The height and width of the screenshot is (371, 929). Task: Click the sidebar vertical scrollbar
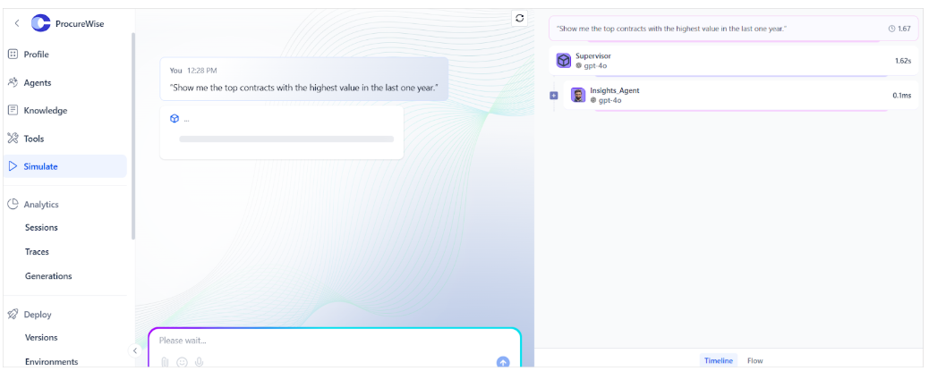133,136
